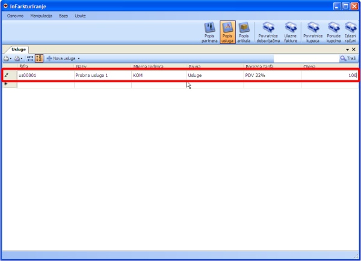The image size is (361, 261).
Task: Open Izlazni računi
Action: coord(351,32)
